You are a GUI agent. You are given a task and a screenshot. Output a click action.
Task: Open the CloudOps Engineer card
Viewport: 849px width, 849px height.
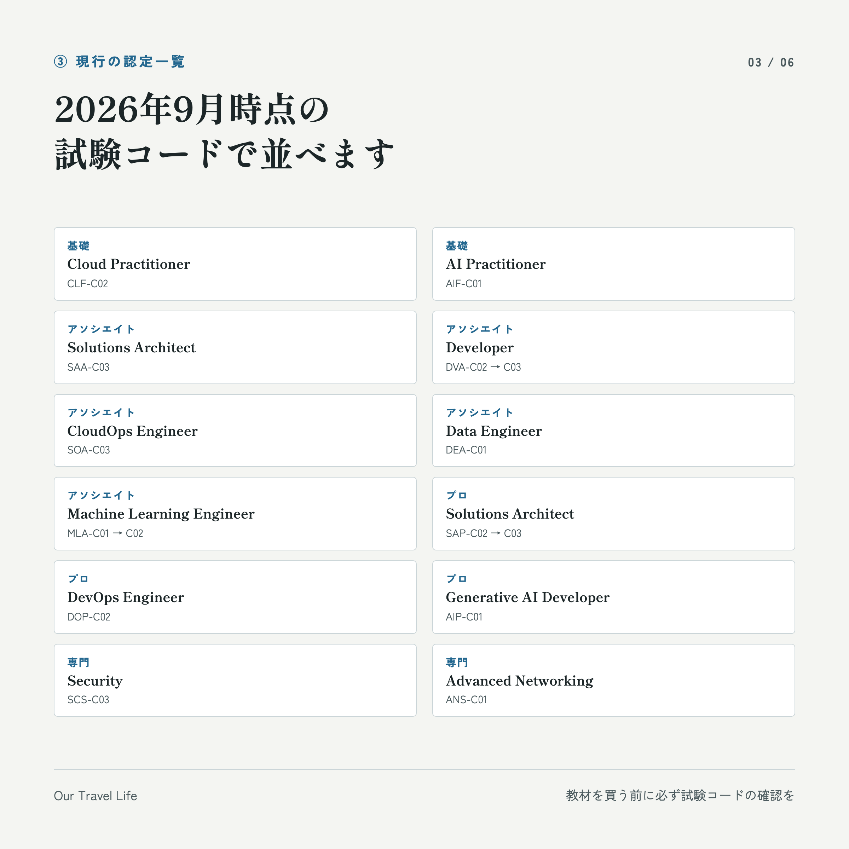235,430
